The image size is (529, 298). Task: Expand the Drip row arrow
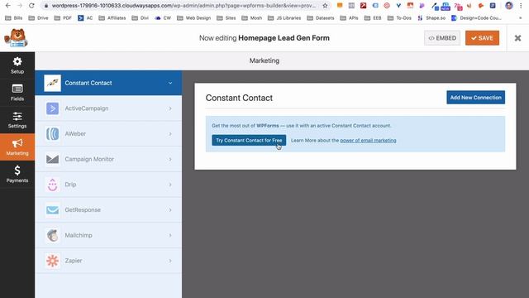[x=170, y=185]
